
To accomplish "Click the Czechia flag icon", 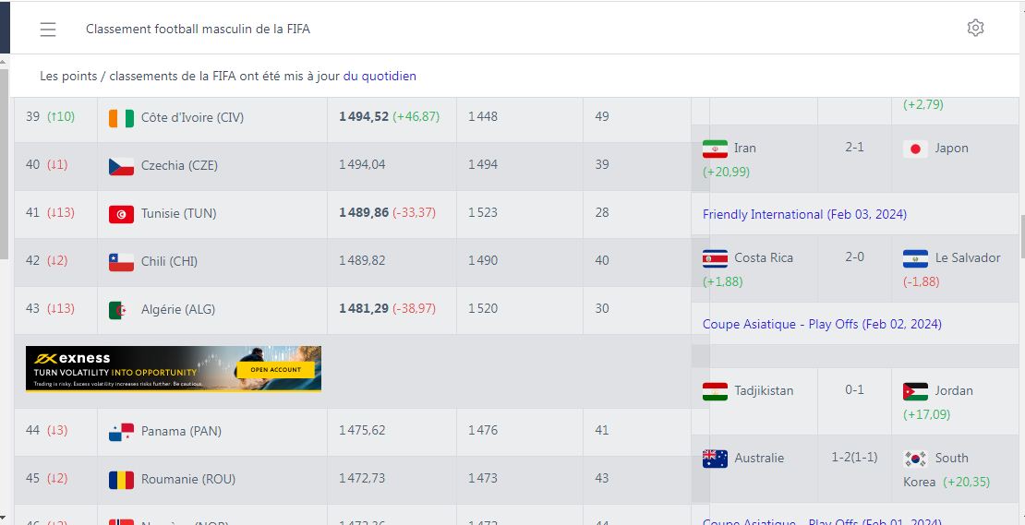I will point(121,166).
